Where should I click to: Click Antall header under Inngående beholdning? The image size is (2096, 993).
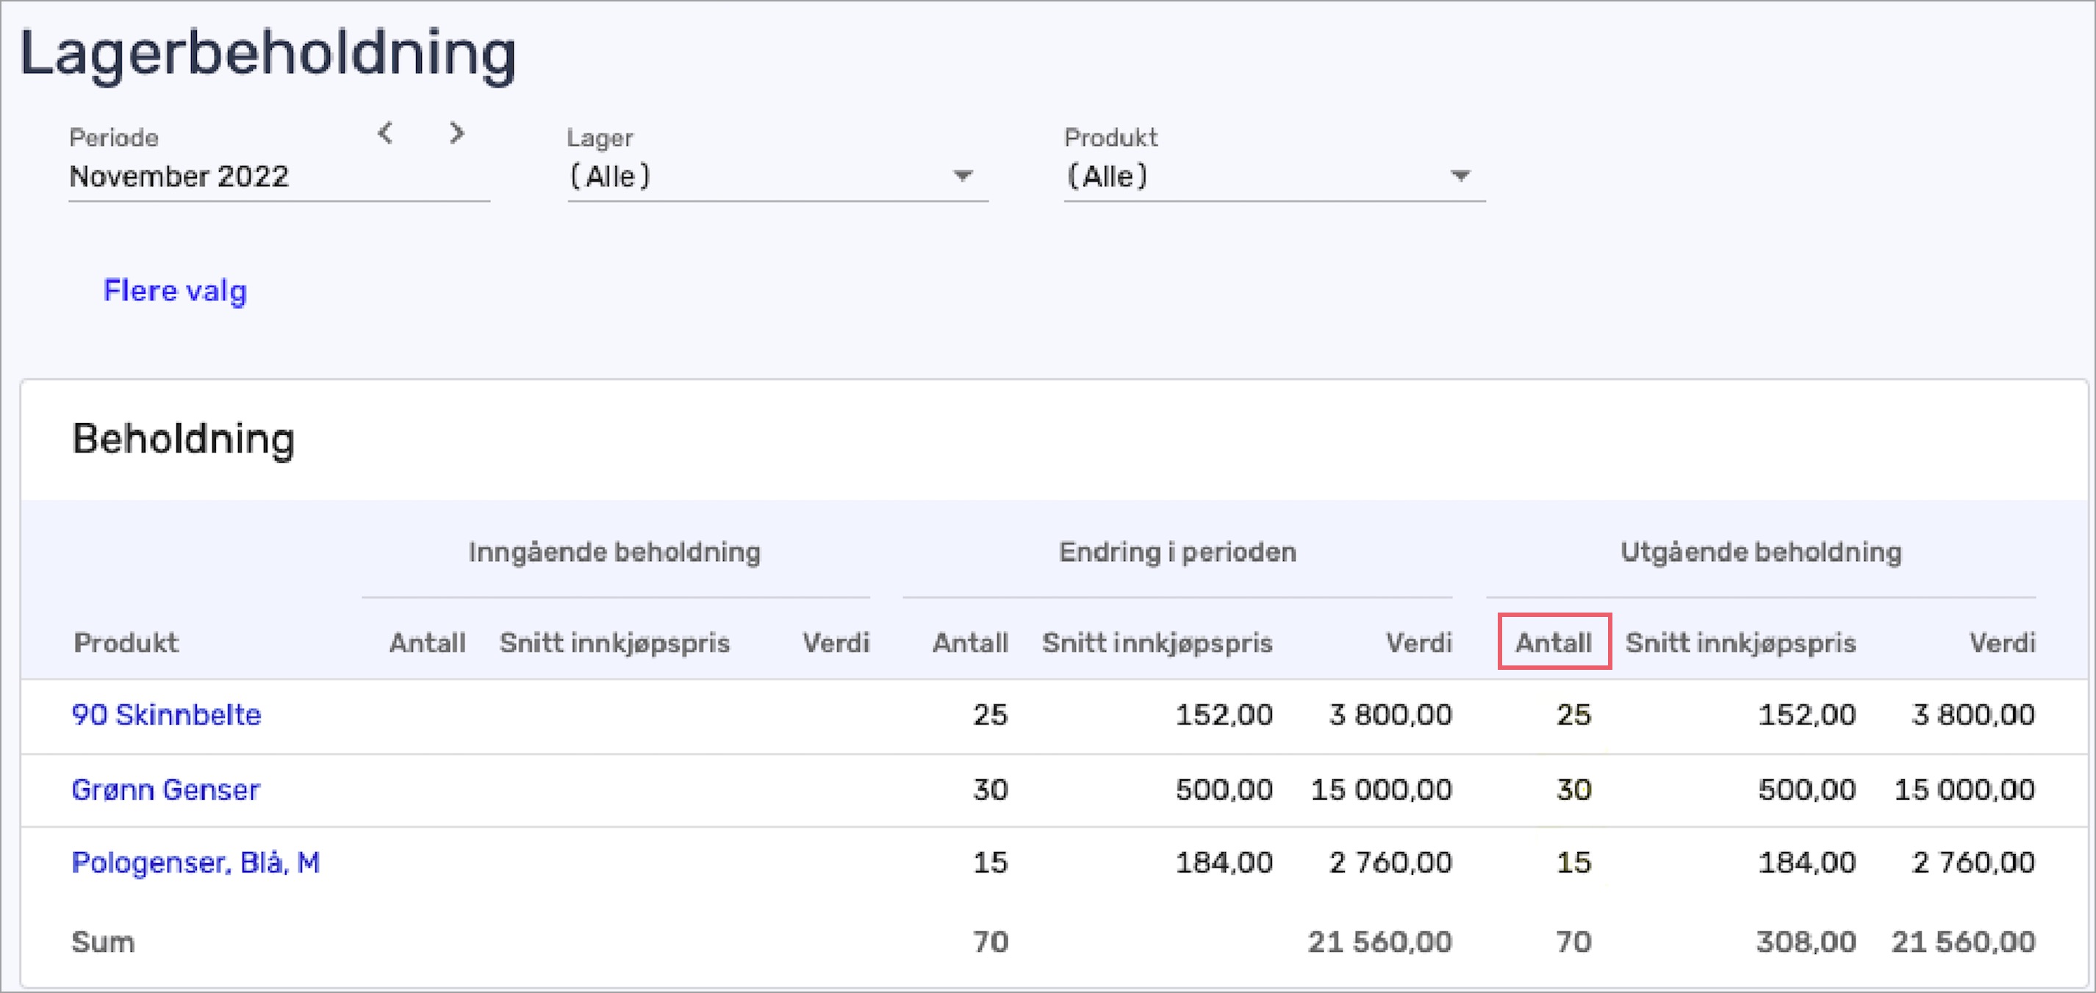pyautogui.click(x=427, y=643)
